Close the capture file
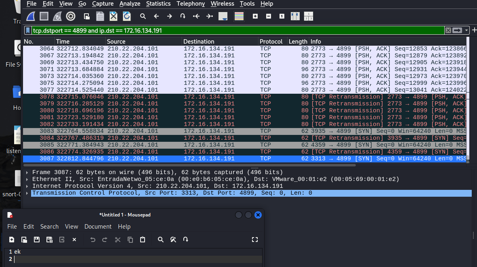This screenshot has height=267, width=477. point(113,17)
